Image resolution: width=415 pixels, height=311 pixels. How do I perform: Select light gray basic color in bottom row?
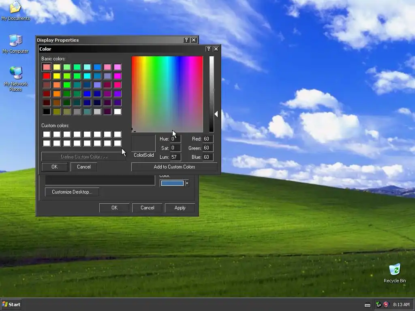pos(97,111)
